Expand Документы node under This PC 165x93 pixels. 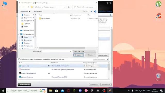pyautogui.click(x=20, y=40)
